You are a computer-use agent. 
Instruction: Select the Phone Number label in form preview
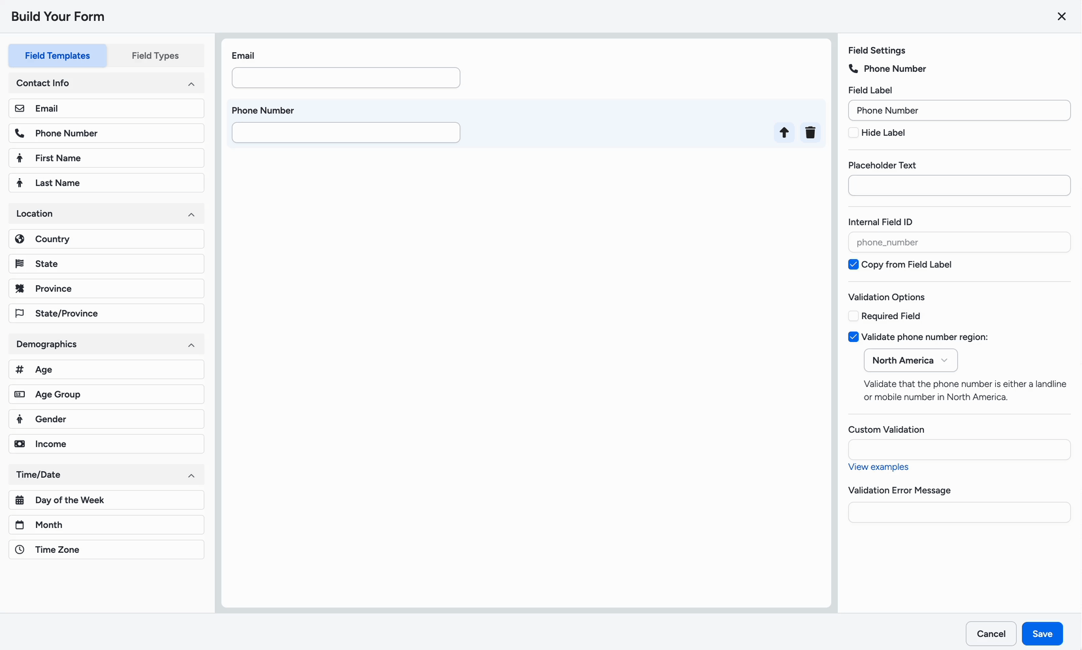point(263,110)
